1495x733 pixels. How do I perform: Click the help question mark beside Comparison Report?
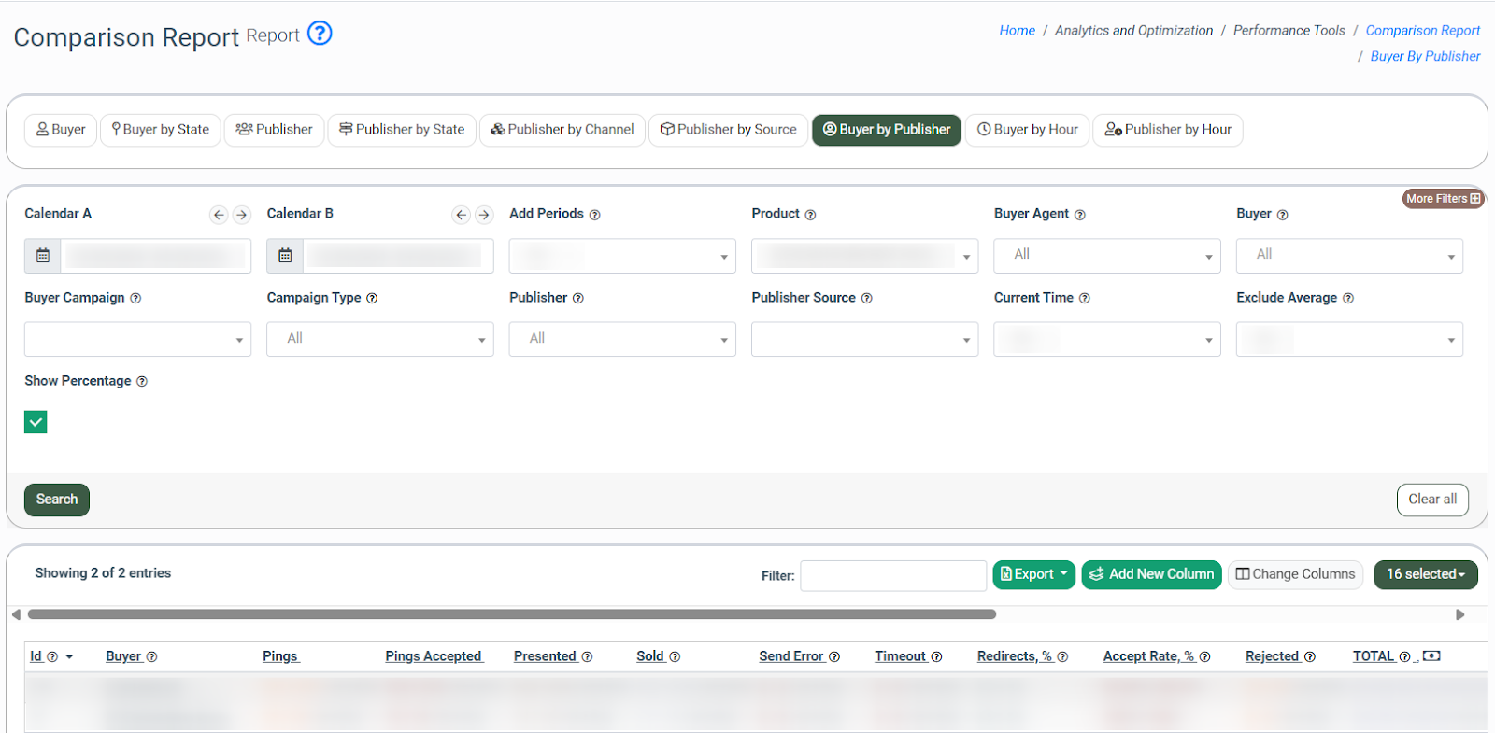click(320, 34)
